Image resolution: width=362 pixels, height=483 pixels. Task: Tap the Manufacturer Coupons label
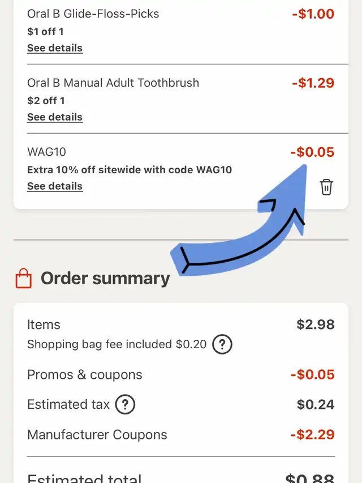(x=97, y=435)
